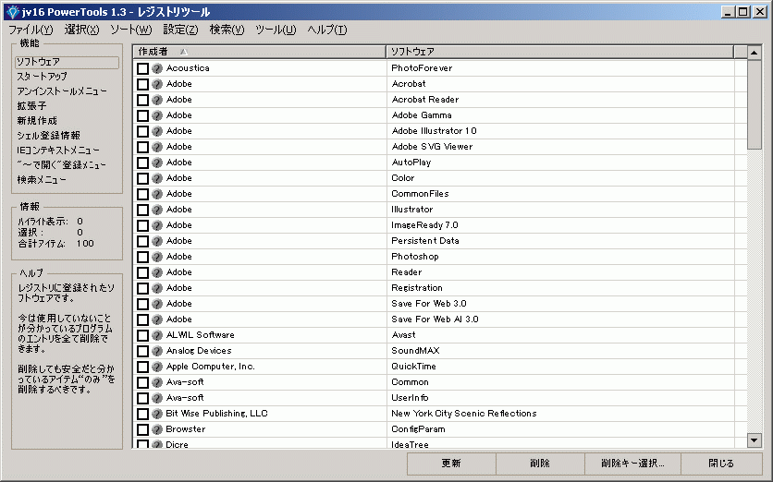Select IEコンテキストメニュー in the function list
The width and height of the screenshot is (773, 482).
coord(58,151)
